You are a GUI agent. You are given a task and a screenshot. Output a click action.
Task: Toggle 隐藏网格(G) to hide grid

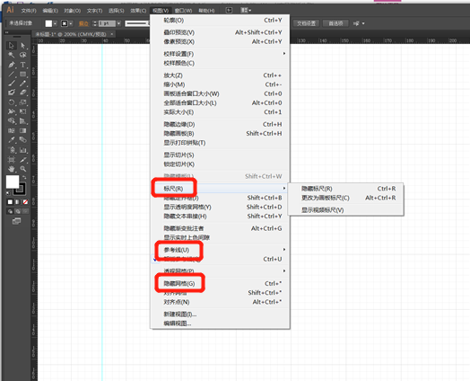tap(220, 283)
